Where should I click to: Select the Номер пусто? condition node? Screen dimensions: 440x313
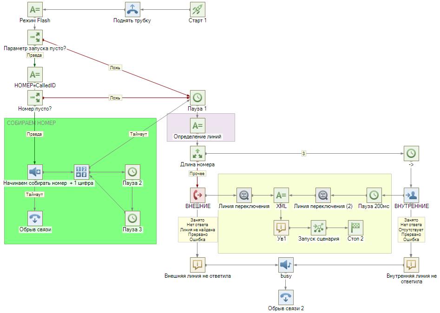point(35,98)
